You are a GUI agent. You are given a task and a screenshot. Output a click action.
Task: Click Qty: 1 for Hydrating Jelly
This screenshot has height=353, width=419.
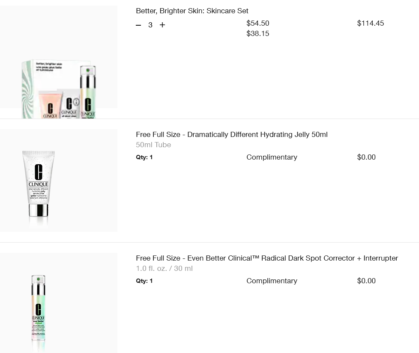(144, 157)
